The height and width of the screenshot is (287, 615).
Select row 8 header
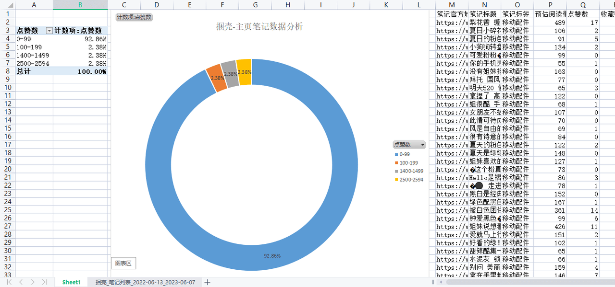click(x=7, y=71)
